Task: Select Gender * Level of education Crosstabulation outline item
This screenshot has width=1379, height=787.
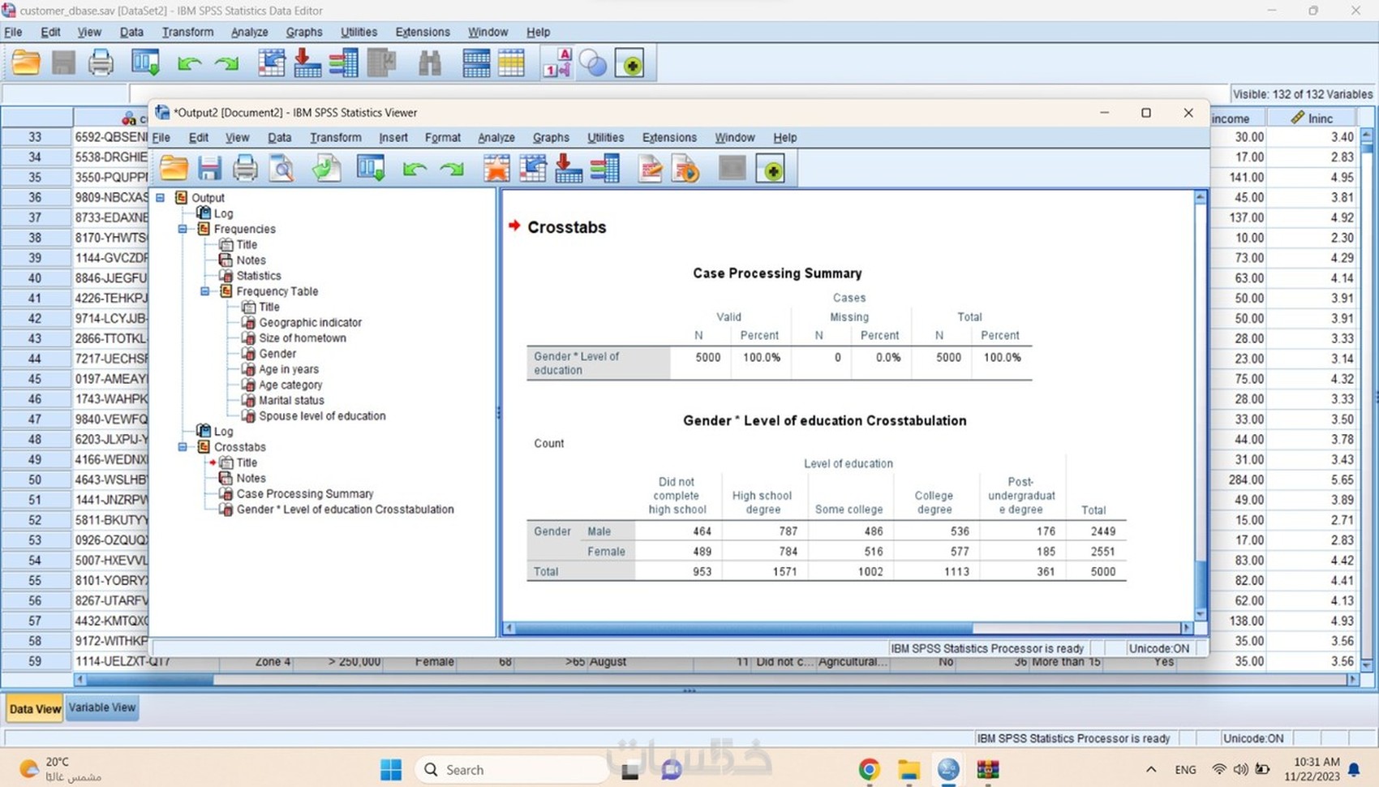Action: pos(345,509)
